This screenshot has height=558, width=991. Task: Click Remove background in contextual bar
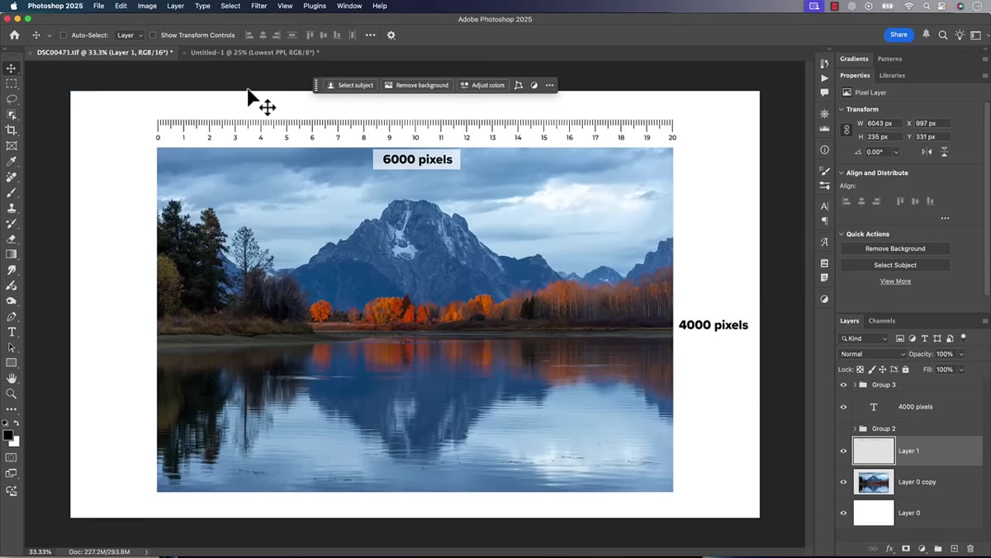point(416,85)
